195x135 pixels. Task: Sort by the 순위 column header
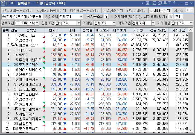click(x=5, y=30)
